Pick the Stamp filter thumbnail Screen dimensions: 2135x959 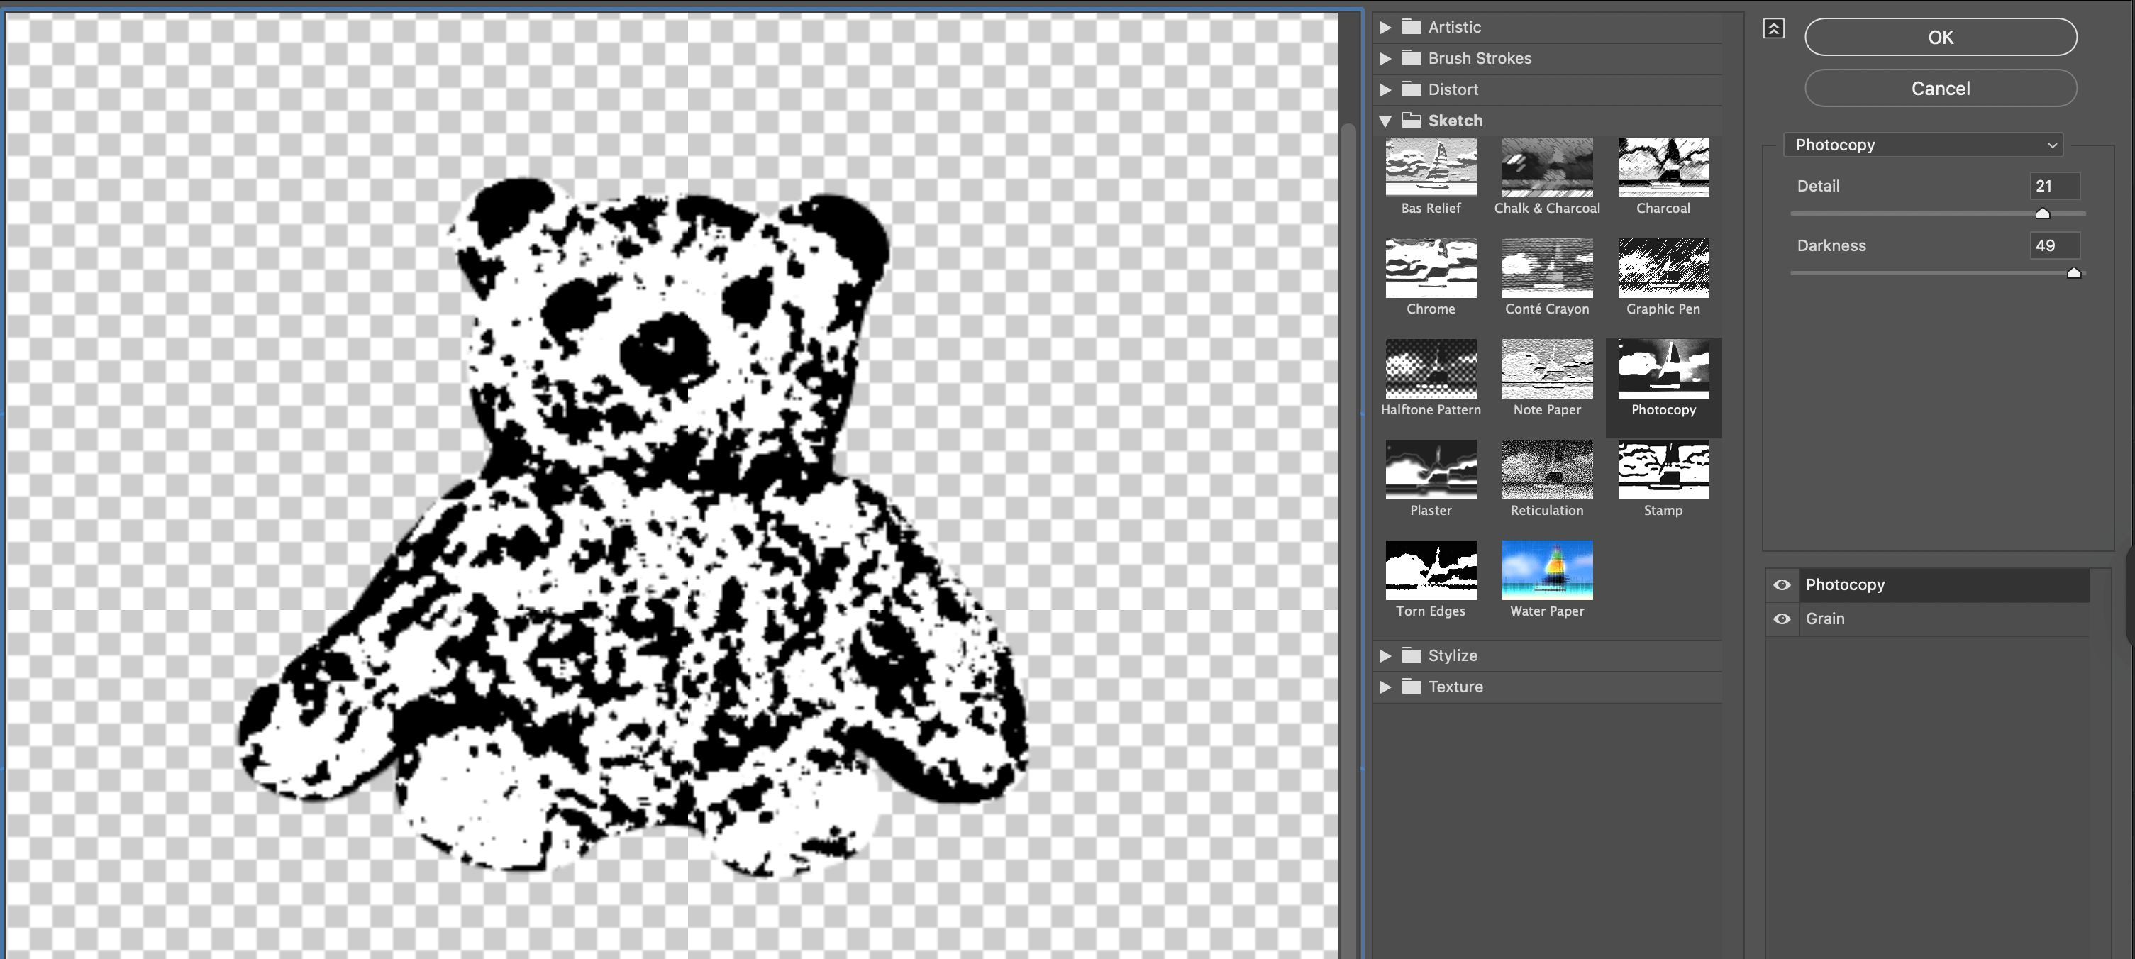click(x=1663, y=469)
